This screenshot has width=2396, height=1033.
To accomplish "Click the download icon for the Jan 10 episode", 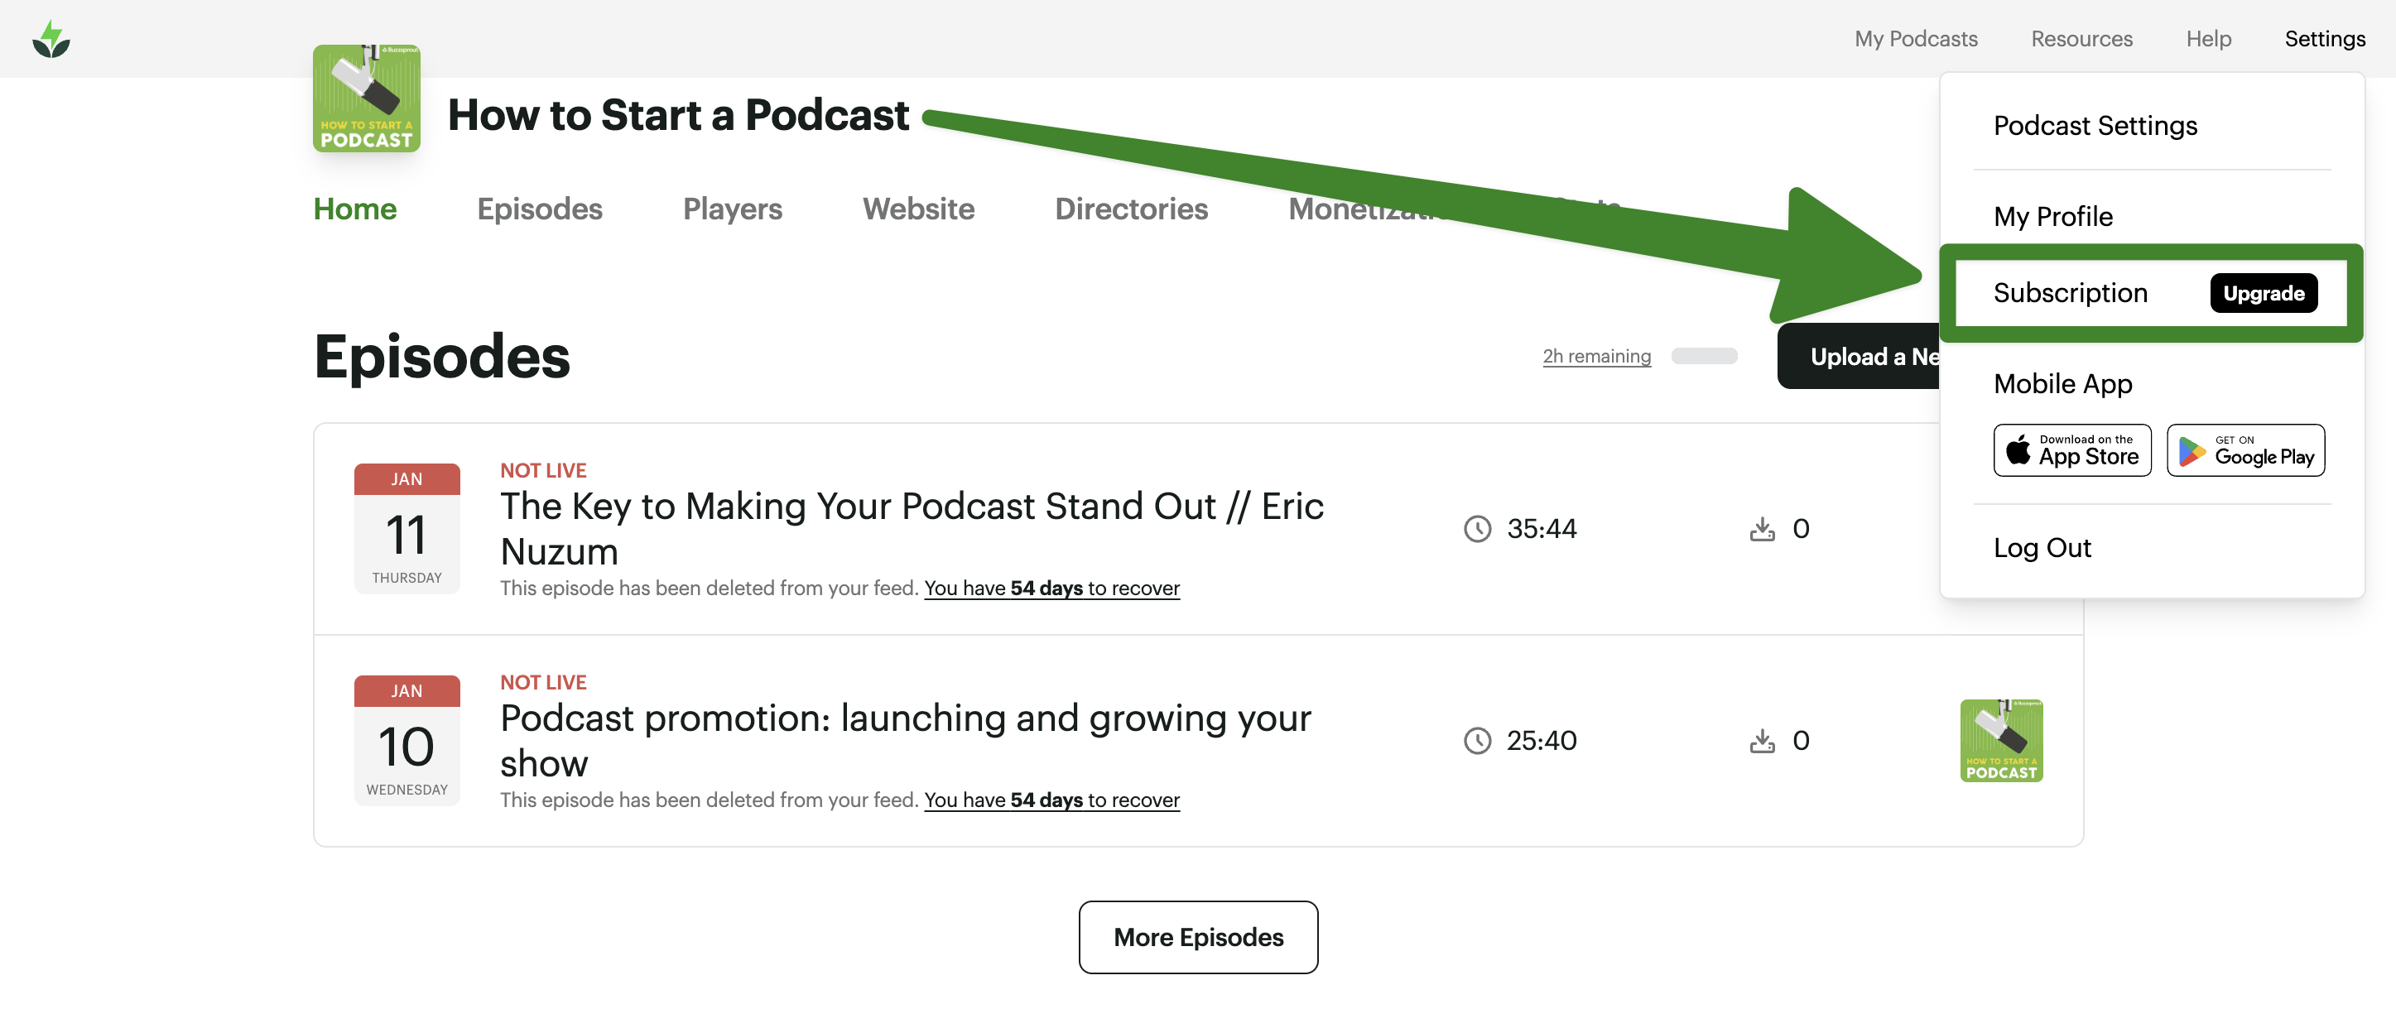I will click(1762, 740).
